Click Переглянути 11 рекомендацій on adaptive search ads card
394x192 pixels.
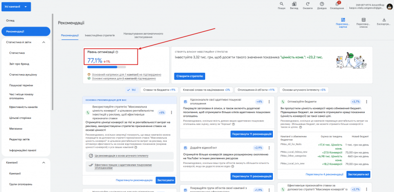[x=251, y=134]
